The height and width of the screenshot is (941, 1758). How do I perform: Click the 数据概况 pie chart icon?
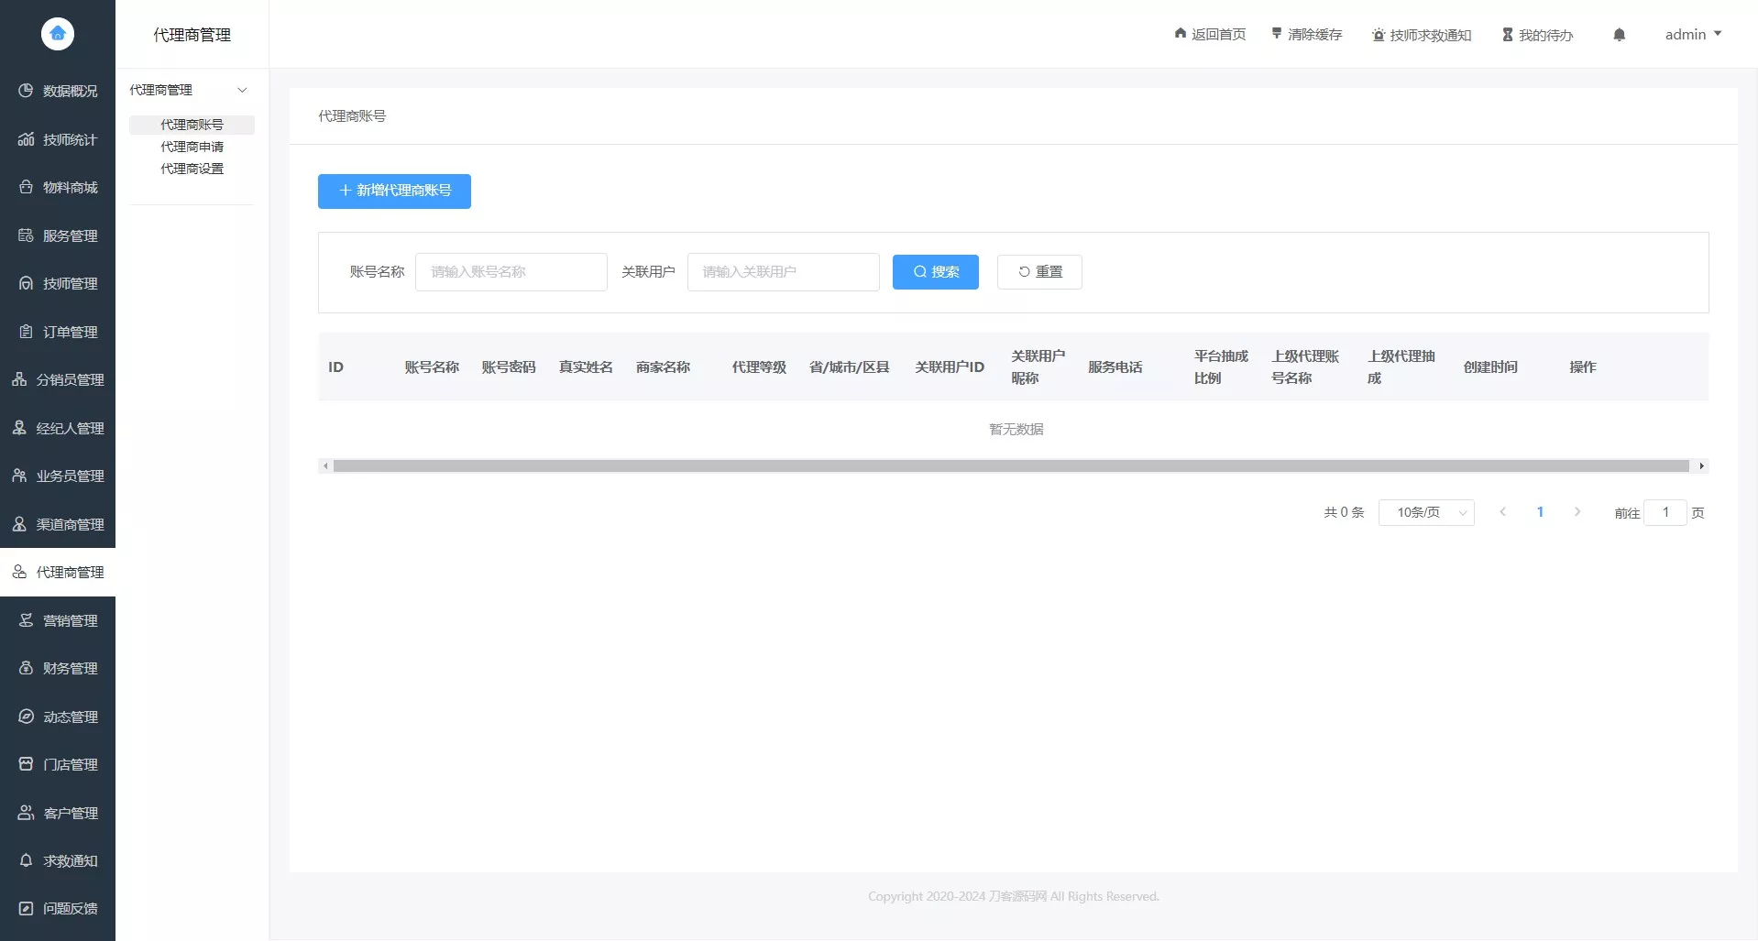pyautogui.click(x=26, y=91)
